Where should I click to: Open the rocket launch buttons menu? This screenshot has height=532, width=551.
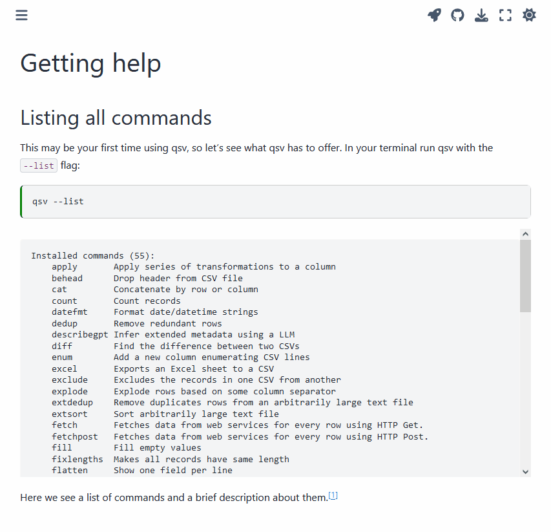pyautogui.click(x=434, y=15)
